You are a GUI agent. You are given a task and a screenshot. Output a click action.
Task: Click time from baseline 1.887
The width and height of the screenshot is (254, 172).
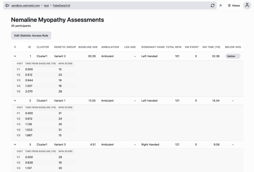coord(29,135)
